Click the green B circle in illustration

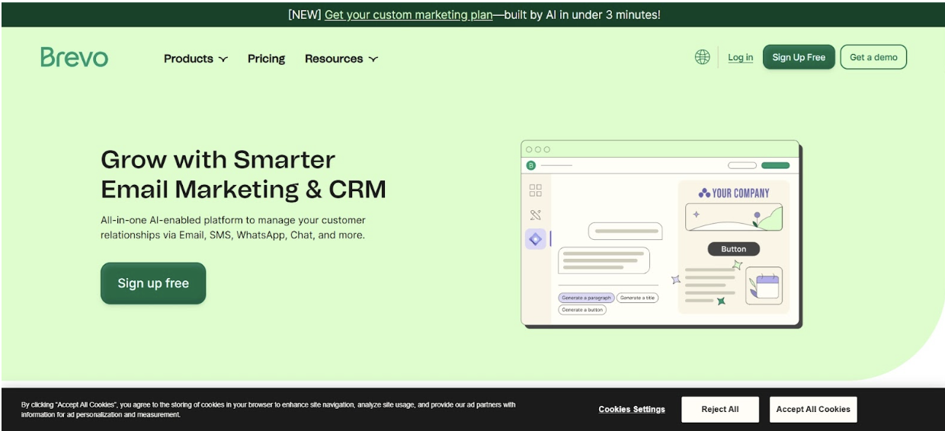(531, 165)
